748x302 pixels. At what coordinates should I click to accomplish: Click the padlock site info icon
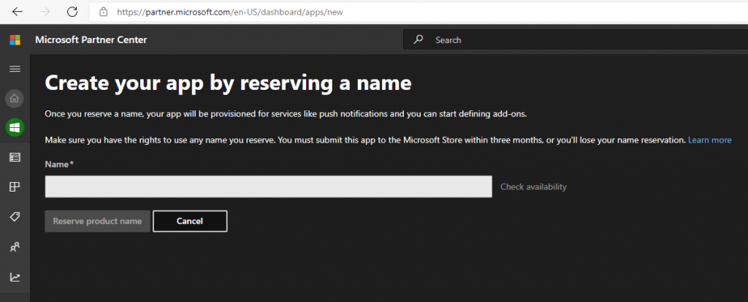tap(103, 12)
